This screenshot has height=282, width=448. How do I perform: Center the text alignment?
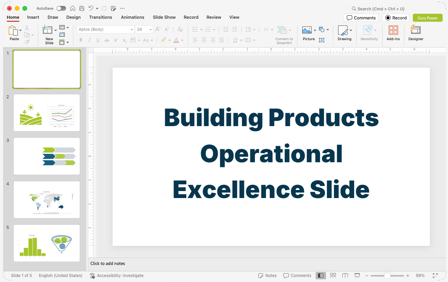[204, 40]
